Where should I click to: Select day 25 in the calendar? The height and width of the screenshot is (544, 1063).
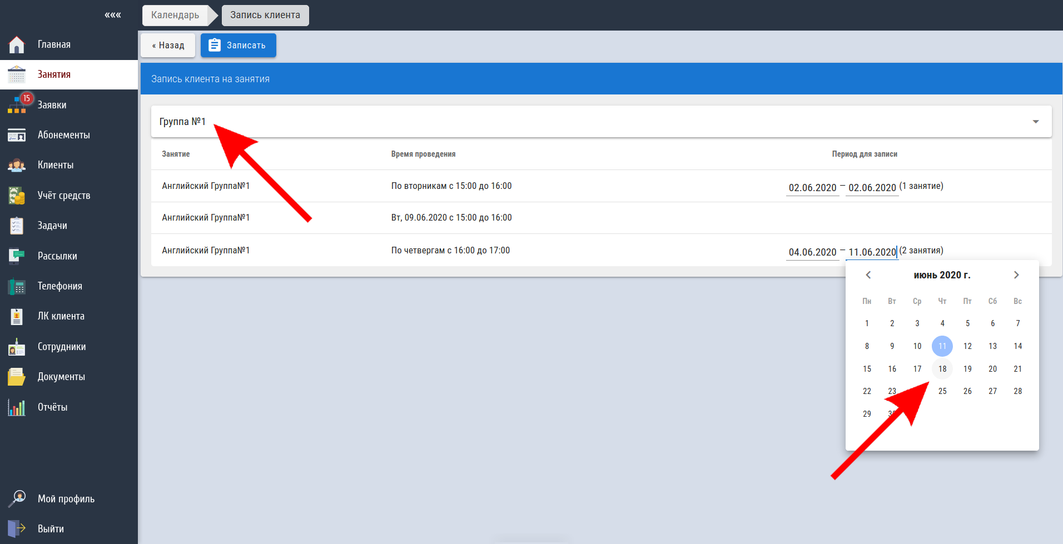942,391
